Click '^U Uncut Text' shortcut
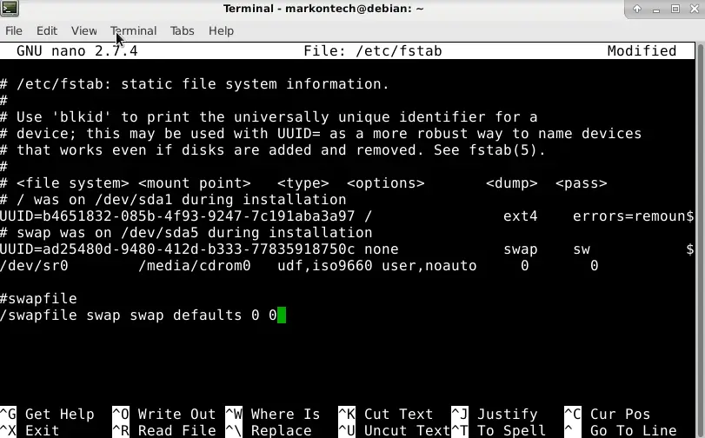This screenshot has height=438, width=705. (x=395, y=430)
